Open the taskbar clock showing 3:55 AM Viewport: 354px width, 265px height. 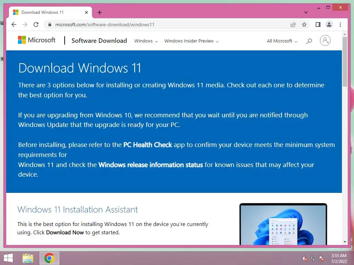tap(339, 258)
